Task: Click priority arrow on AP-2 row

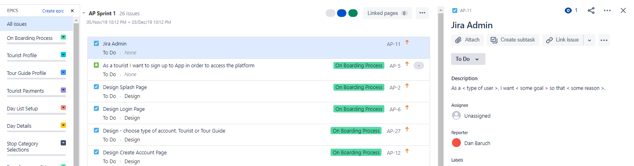Action: tap(407, 86)
